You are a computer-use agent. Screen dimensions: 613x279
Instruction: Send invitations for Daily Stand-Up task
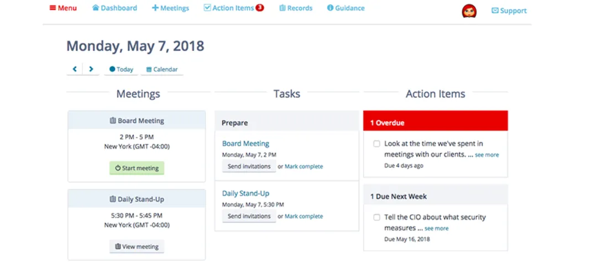click(249, 216)
